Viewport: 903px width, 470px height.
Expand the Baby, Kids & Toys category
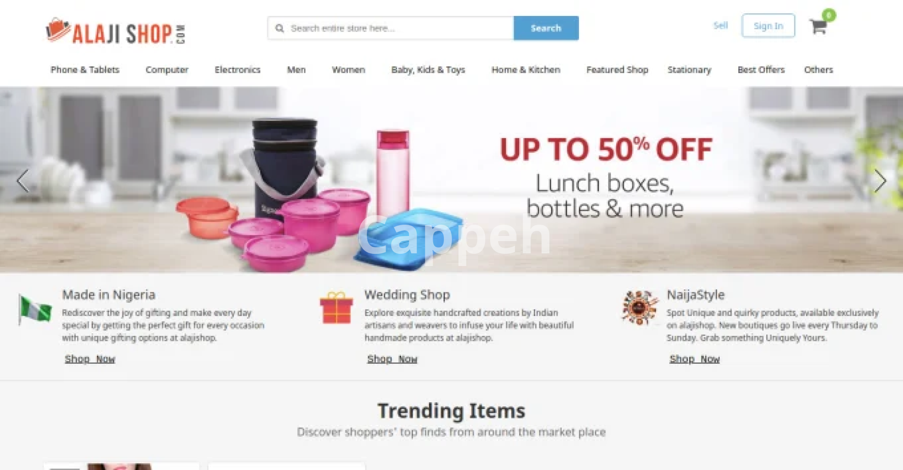click(x=428, y=70)
